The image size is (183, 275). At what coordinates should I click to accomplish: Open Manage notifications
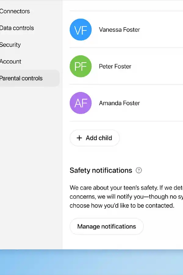point(106,226)
